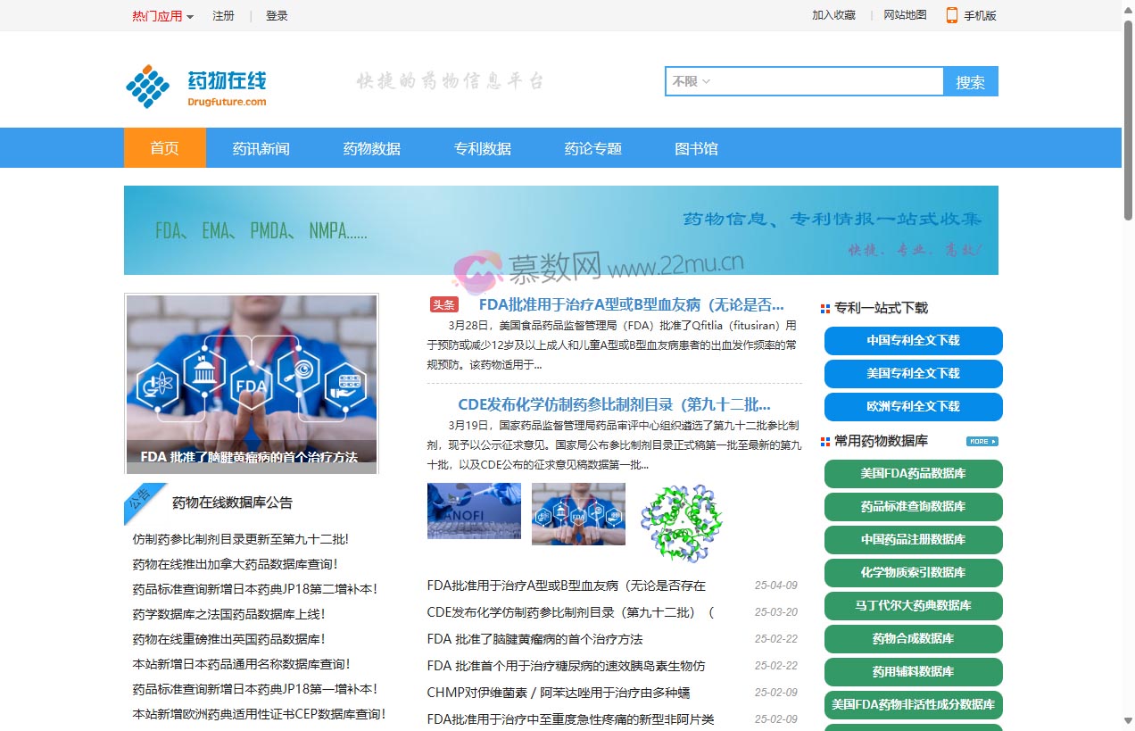Click the 中国专利全文下载 button
The width and height of the screenshot is (1135, 731).
tap(913, 340)
